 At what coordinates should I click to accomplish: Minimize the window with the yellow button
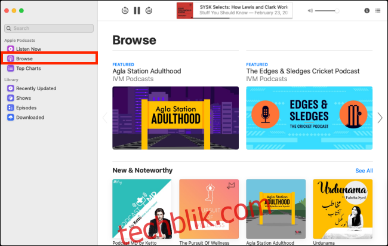(14, 10)
